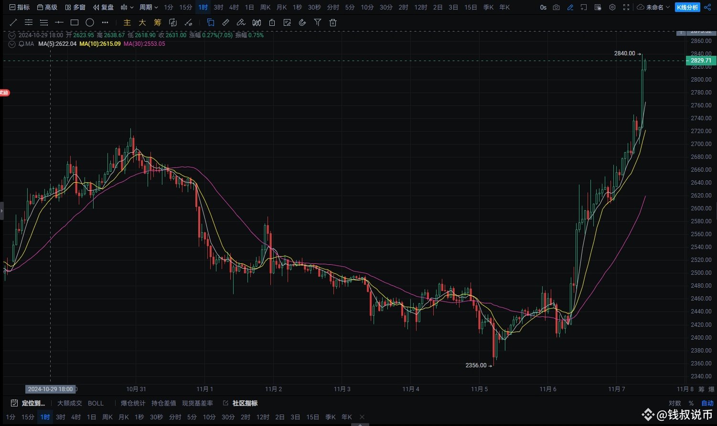
Task: Click 定位到 locate date button
Action: 28,403
